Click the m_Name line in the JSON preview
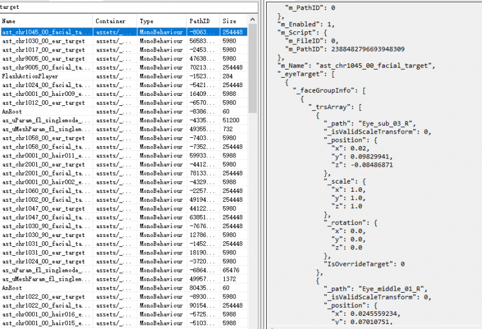Screen dimensions: 482x329 pyautogui.click(x=358, y=66)
